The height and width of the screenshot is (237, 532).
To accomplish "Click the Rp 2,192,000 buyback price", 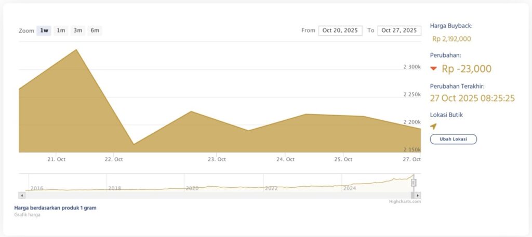I will coord(451,39).
